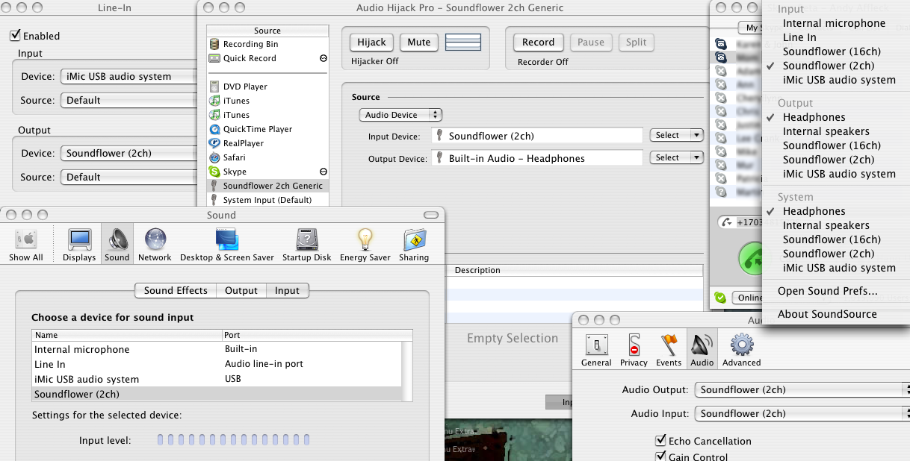This screenshot has height=461, width=910.
Task: Open the Sharing preference pane icon
Action: click(x=414, y=245)
